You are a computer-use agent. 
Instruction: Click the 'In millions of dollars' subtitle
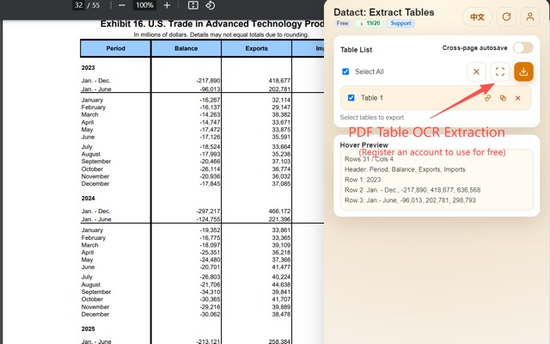point(221,34)
